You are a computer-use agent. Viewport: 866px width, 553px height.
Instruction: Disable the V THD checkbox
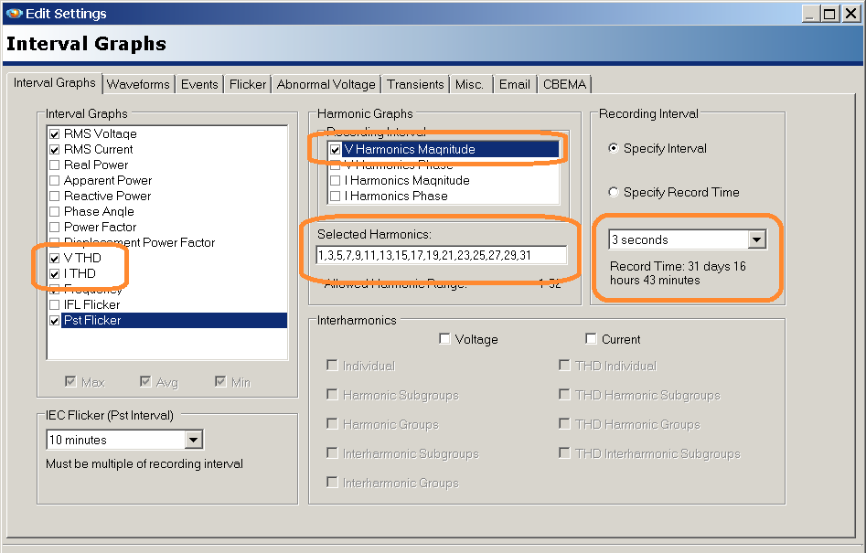(x=54, y=258)
